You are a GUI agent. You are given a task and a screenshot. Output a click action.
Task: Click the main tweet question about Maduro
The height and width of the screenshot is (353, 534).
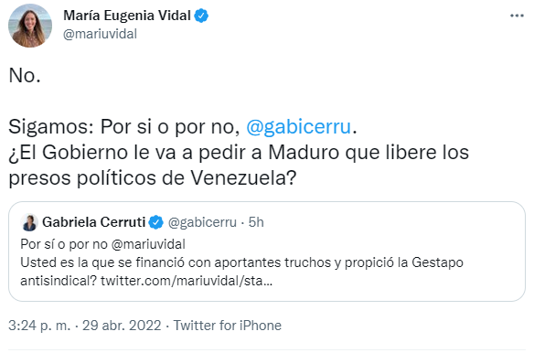[239, 165]
